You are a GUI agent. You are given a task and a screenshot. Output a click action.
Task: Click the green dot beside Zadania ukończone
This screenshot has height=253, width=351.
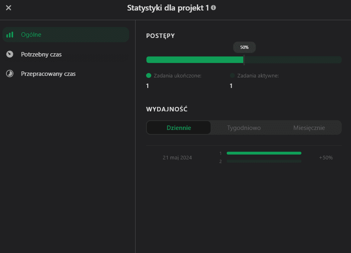point(148,75)
